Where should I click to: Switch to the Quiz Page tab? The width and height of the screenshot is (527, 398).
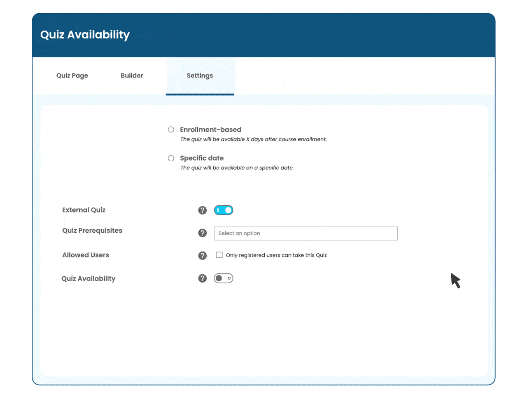click(72, 75)
